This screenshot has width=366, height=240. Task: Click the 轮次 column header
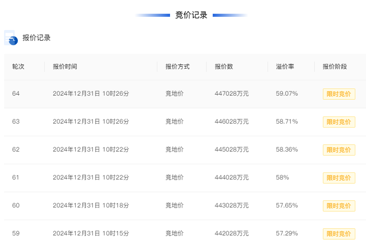(18, 67)
